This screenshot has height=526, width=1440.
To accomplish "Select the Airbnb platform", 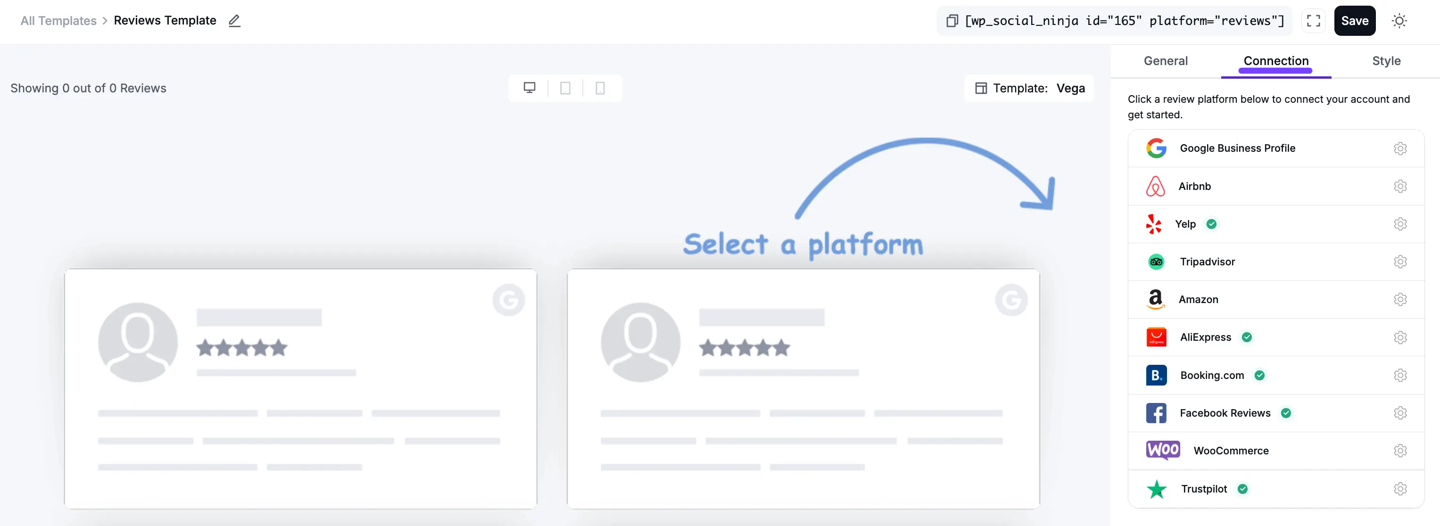I will point(1195,186).
